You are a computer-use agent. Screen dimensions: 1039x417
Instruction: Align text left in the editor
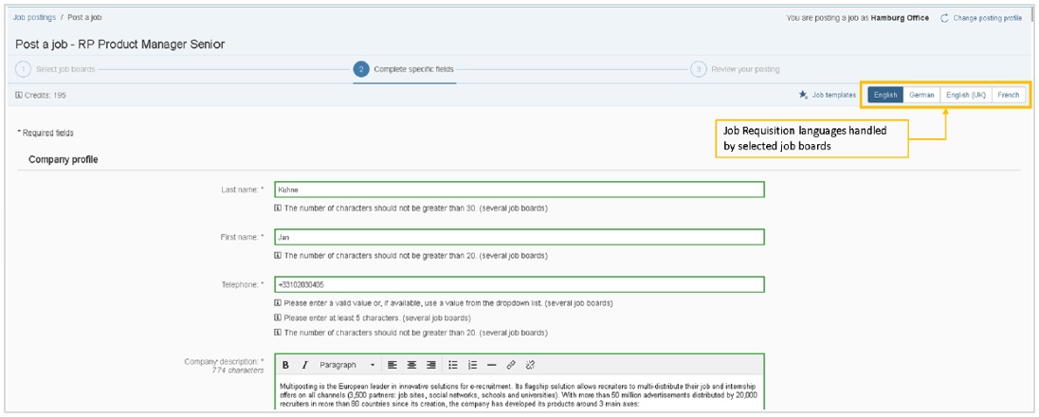pos(392,365)
